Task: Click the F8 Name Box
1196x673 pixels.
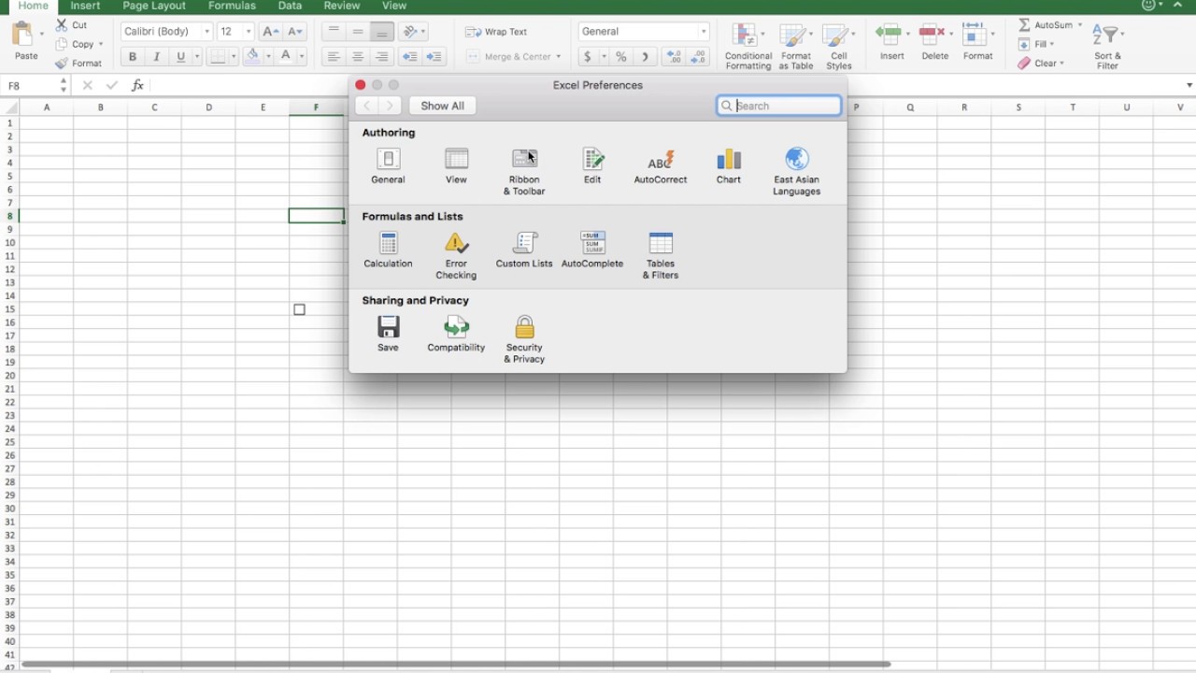Action: point(31,85)
